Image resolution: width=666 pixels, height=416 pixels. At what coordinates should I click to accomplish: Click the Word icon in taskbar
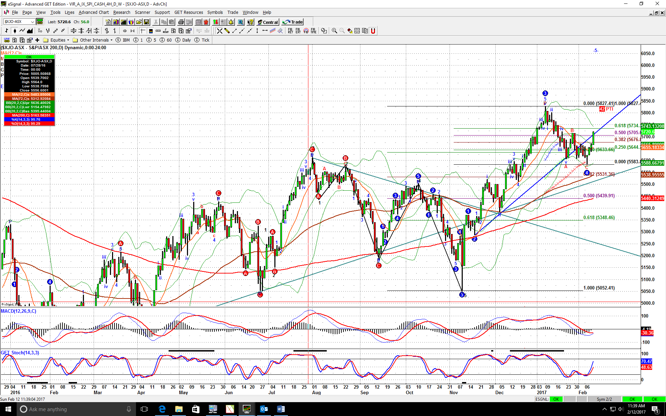tap(281, 409)
